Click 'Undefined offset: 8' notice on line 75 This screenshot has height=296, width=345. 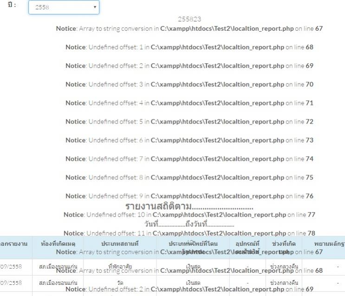[x=189, y=178]
